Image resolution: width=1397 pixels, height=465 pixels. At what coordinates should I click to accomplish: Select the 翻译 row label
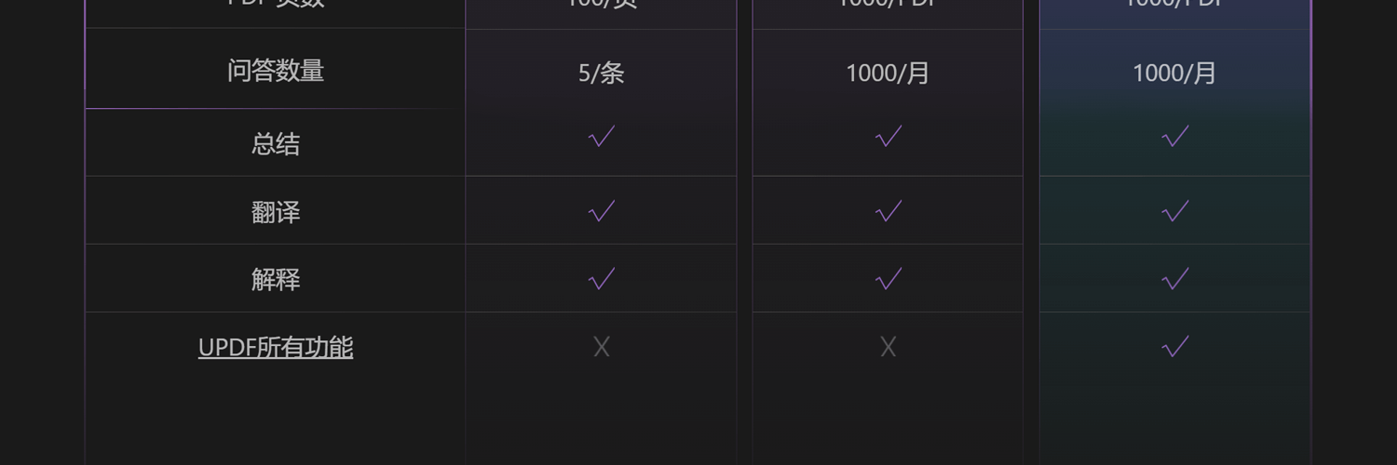pos(276,212)
